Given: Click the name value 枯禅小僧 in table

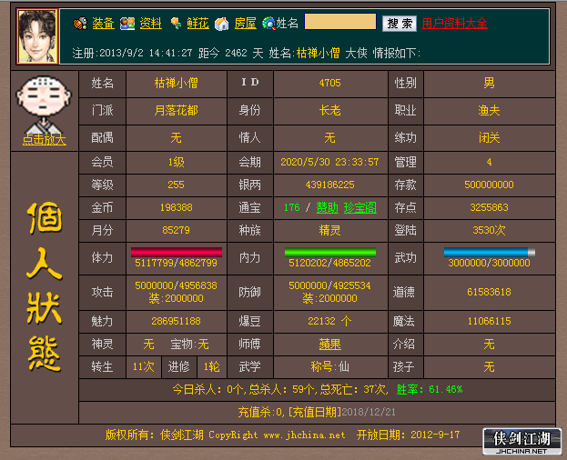Looking at the screenshot, I should point(176,83).
